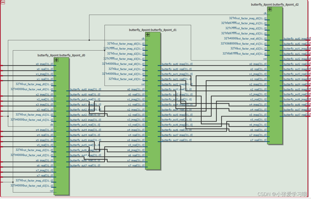Select the clk input pin of butterfly_8point_d0

51,125
